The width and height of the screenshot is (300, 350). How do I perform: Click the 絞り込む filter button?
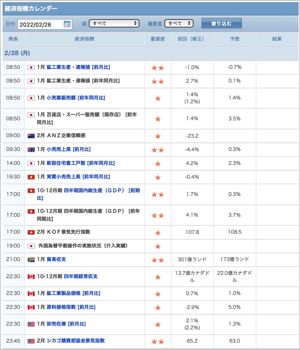pyautogui.click(x=221, y=23)
